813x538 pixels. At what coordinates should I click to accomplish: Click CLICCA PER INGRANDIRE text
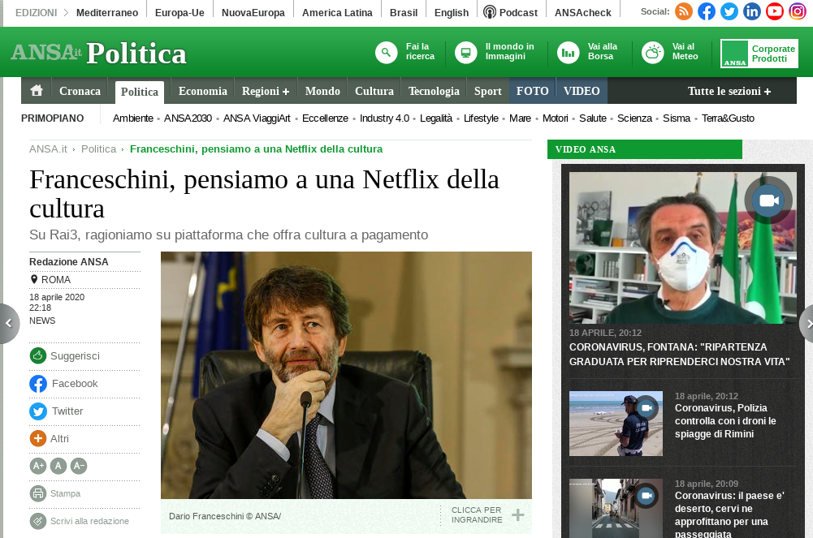[x=477, y=514]
